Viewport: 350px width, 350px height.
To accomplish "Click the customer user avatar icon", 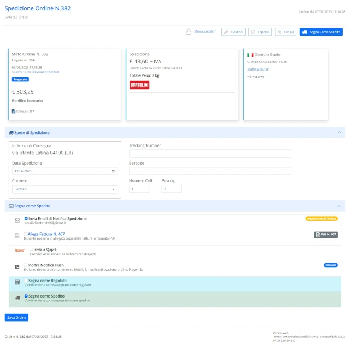I will [189, 32].
